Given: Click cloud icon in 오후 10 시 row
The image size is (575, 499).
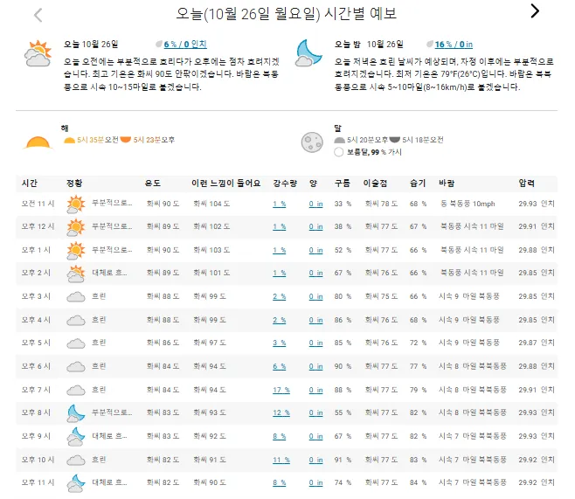Looking at the screenshot, I should (76, 461).
